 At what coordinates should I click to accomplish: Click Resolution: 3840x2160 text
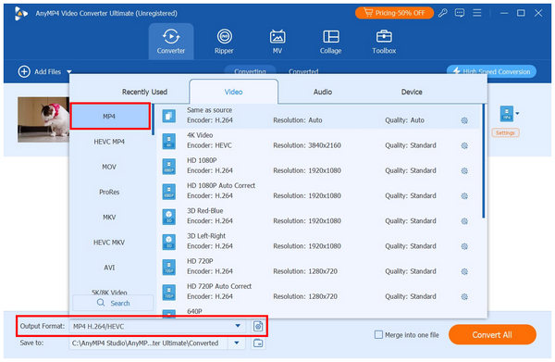[307, 145]
